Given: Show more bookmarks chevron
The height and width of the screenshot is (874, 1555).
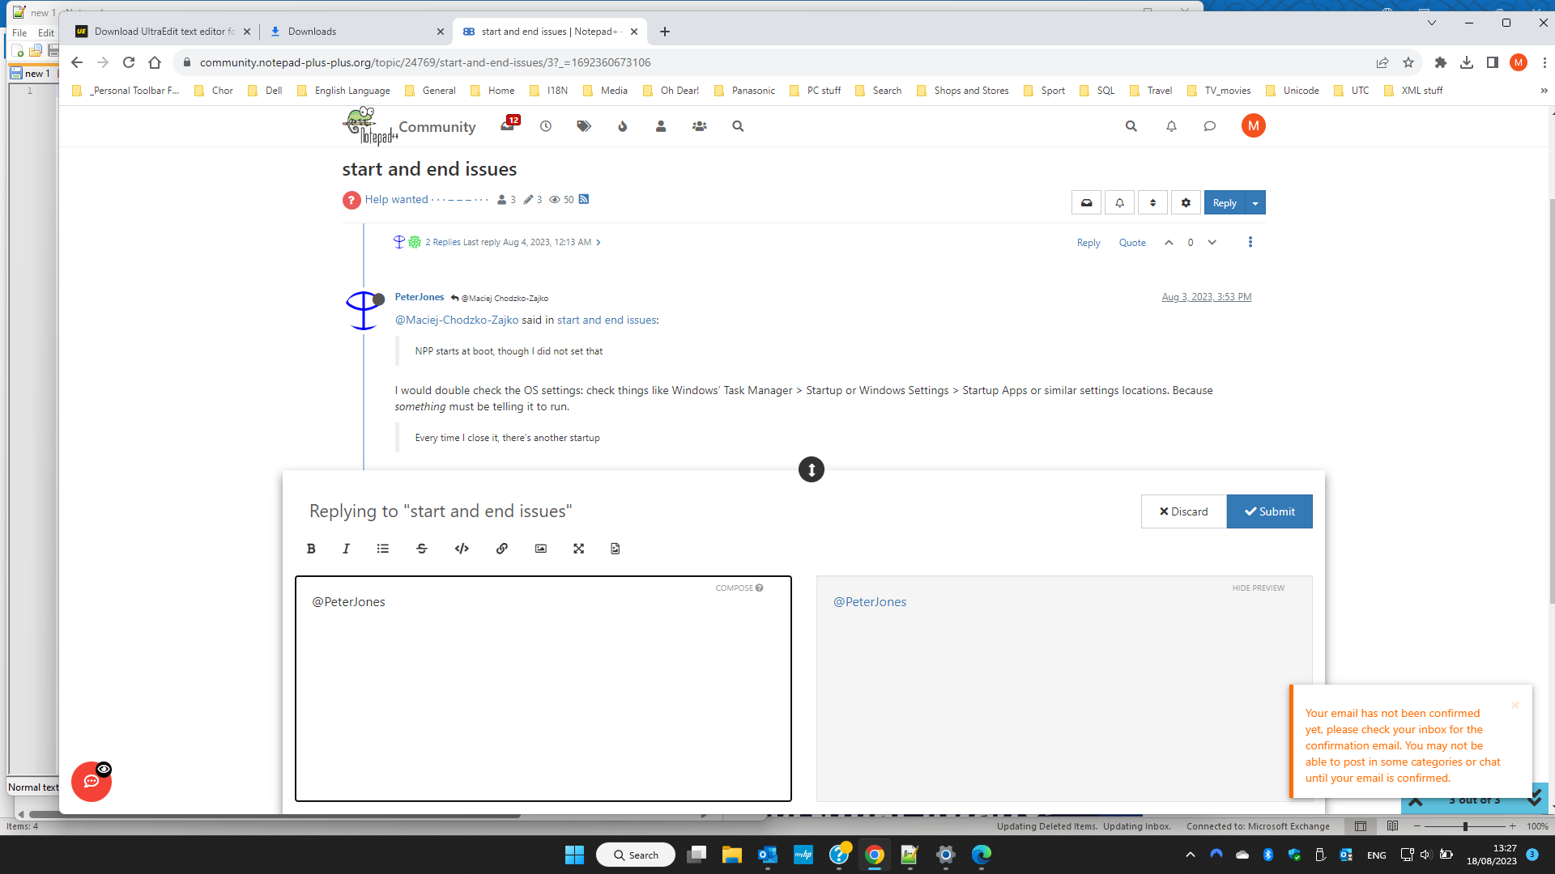Looking at the screenshot, I should click(x=1544, y=91).
